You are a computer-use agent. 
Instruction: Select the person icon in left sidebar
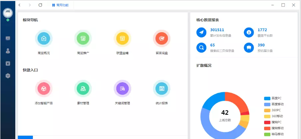click(8, 51)
